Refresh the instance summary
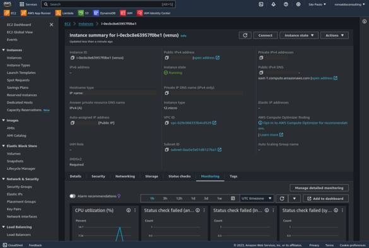369x248 pixels. 245,35
